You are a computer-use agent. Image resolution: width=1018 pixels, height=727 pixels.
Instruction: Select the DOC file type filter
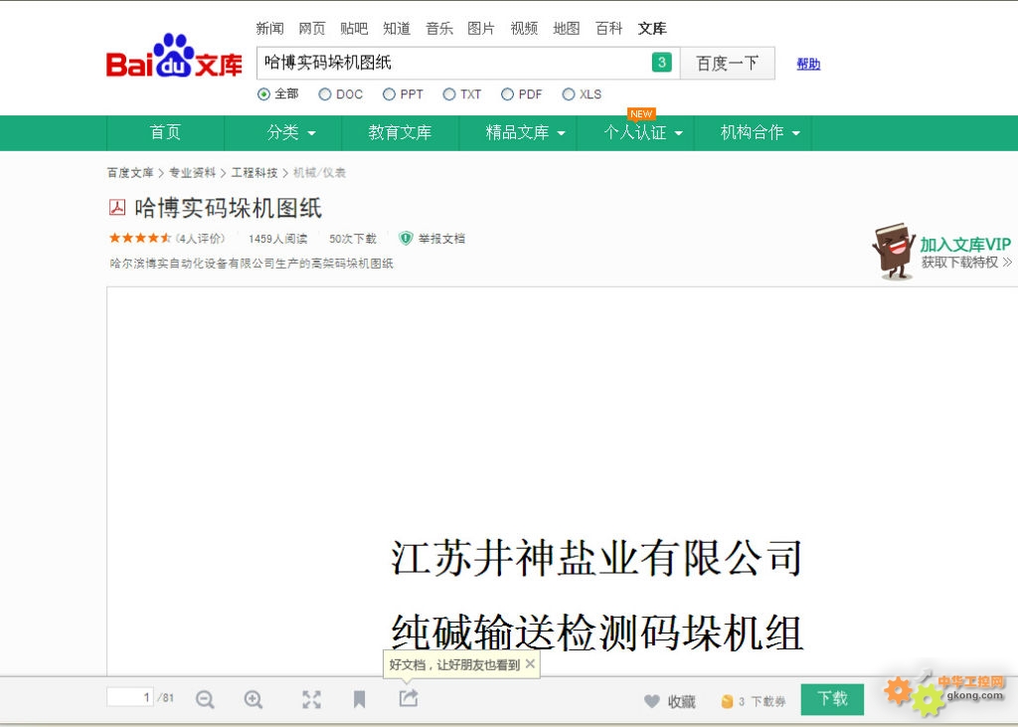pos(325,94)
